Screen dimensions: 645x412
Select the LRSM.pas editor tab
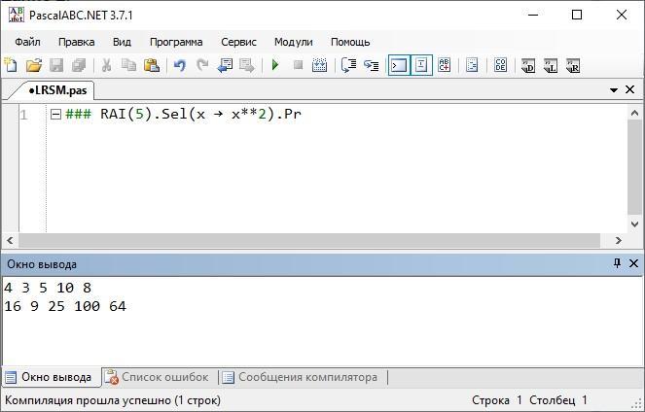click(56, 90)
